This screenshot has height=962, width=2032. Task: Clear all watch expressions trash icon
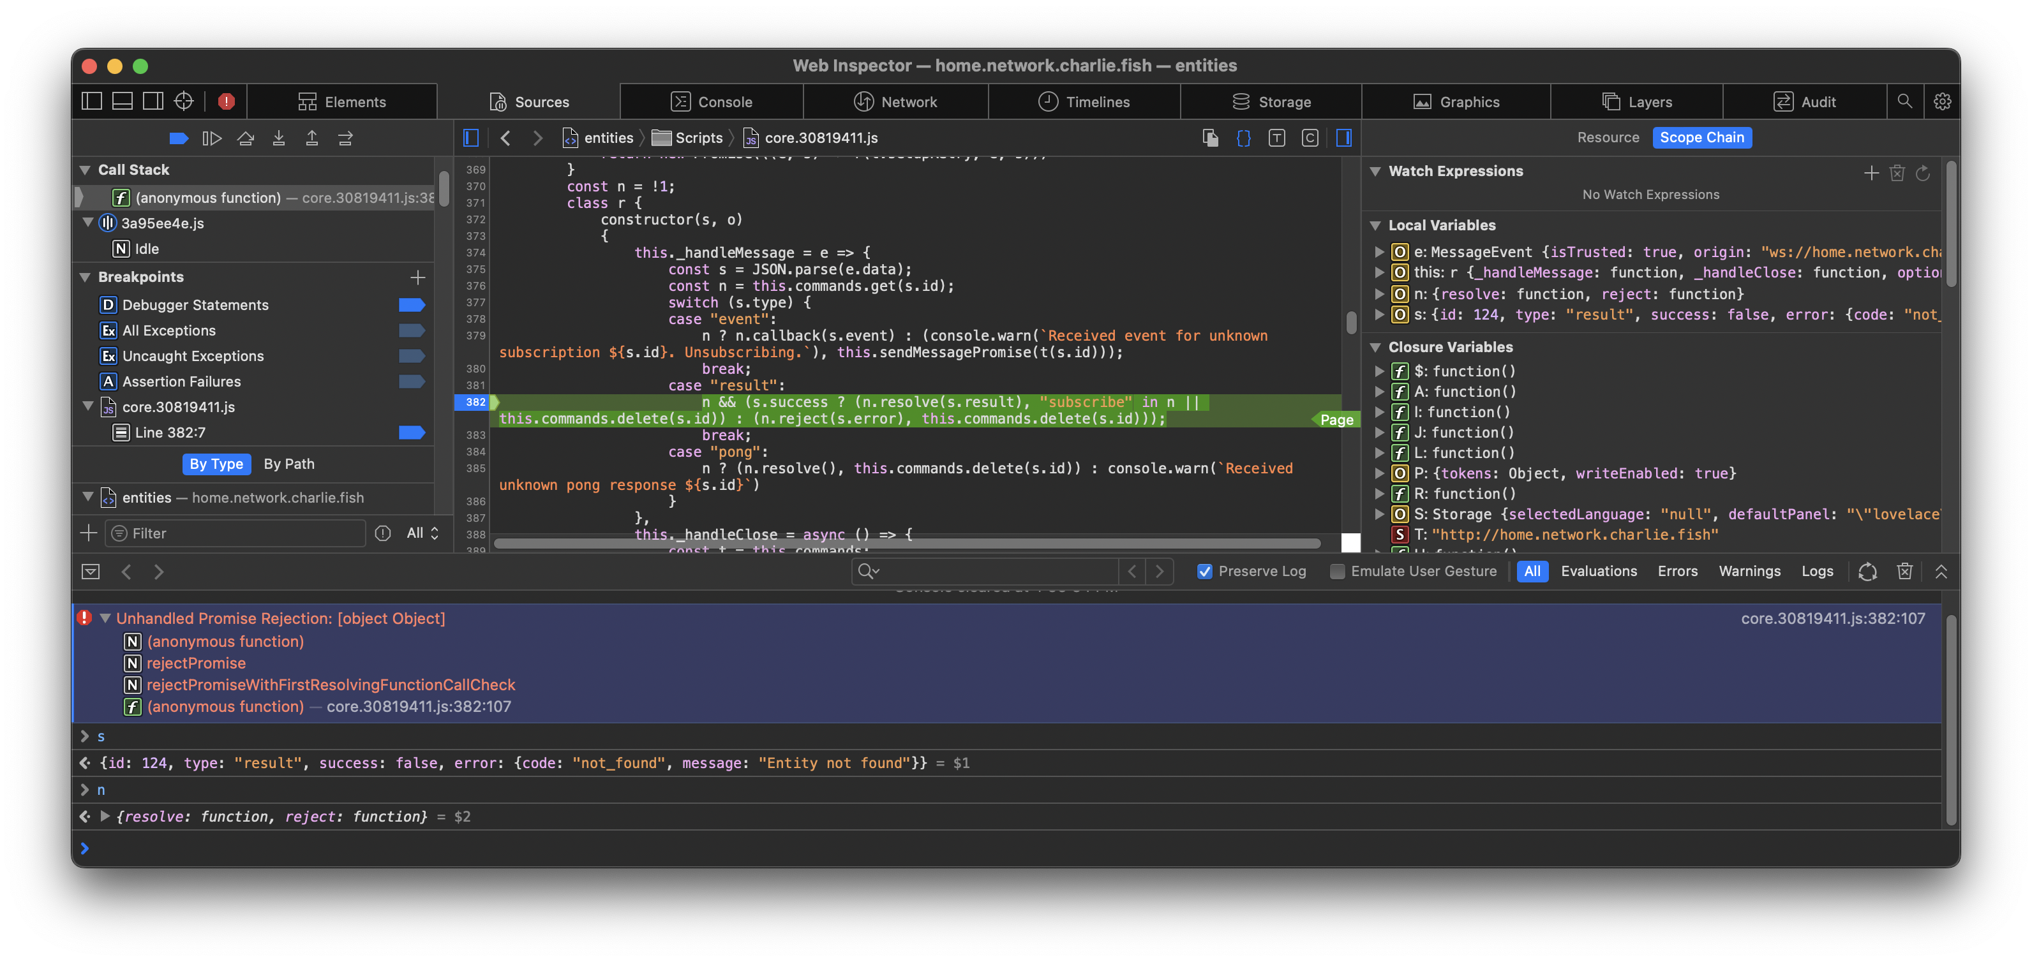pos(1897,173)
